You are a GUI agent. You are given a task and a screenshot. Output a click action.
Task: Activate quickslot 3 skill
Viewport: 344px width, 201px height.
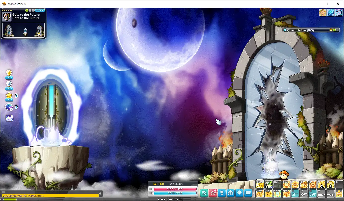[x=313, y=185]
